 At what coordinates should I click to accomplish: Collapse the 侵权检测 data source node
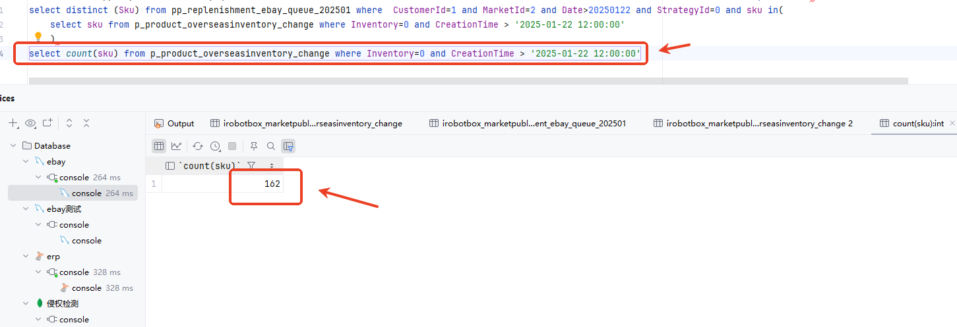click(26, 303)
